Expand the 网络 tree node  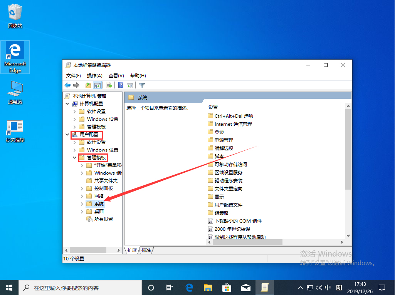tap(81, 196)
